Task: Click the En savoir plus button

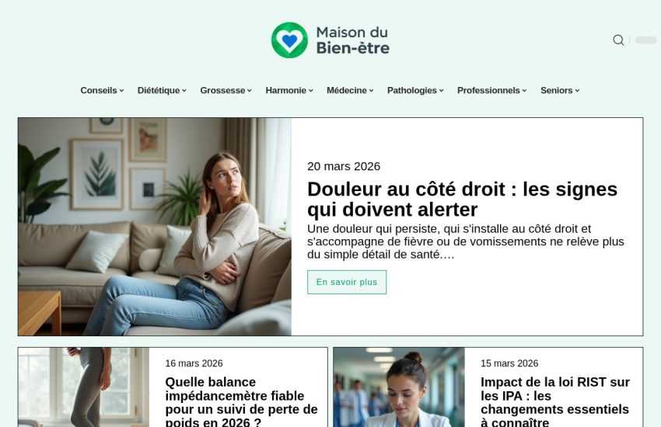Action: (347, 282)
